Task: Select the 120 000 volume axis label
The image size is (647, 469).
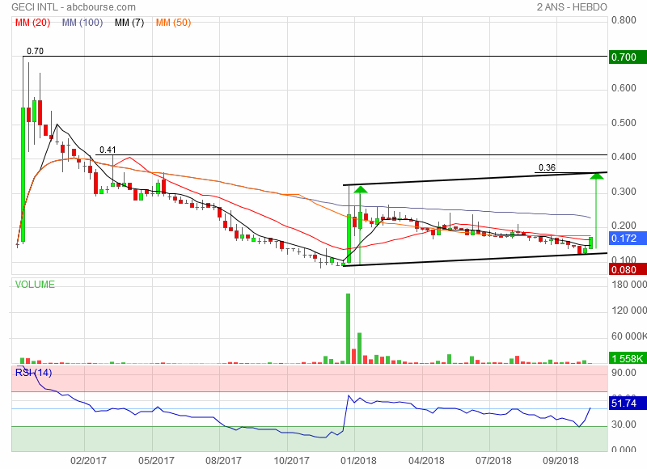Action: pos(629,311)
